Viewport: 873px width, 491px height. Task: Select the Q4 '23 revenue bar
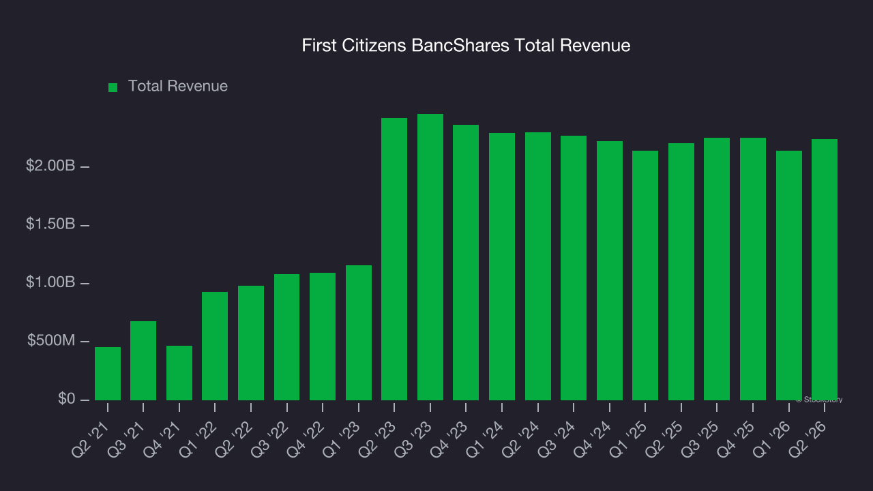tap(466, 263)
